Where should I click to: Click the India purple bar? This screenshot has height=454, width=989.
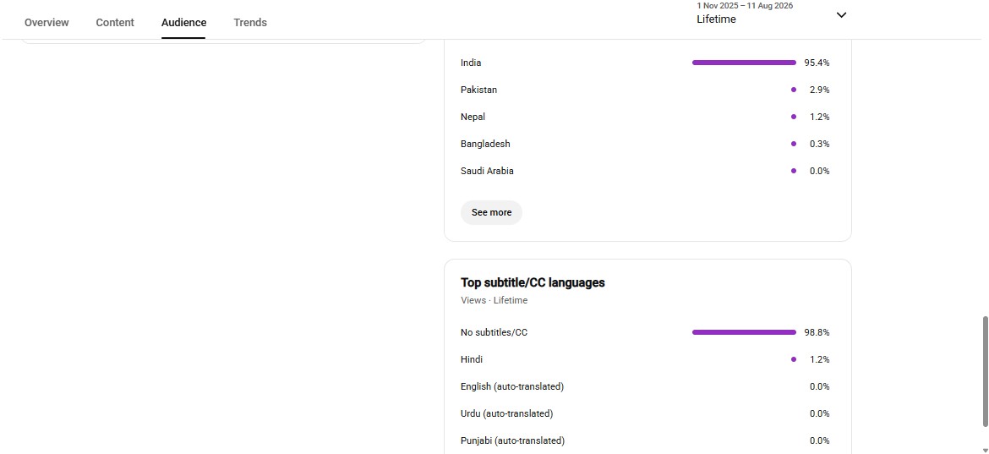pos(744,63)
